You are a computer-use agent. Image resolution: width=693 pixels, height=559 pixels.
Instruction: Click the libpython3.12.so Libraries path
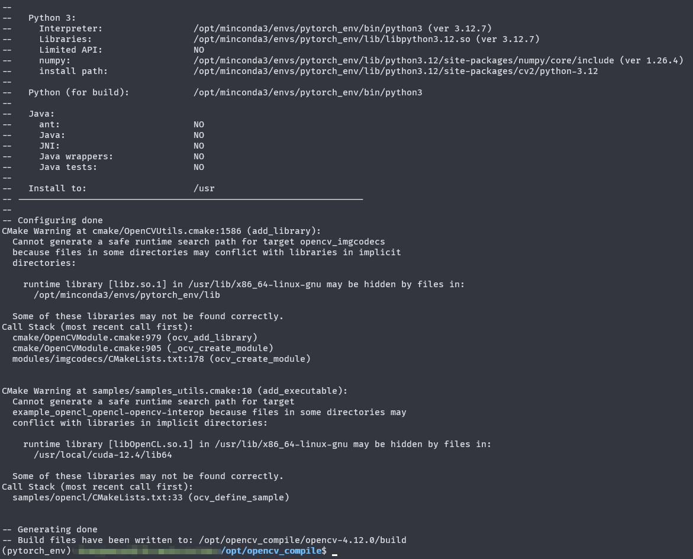(x=332, y=39)
